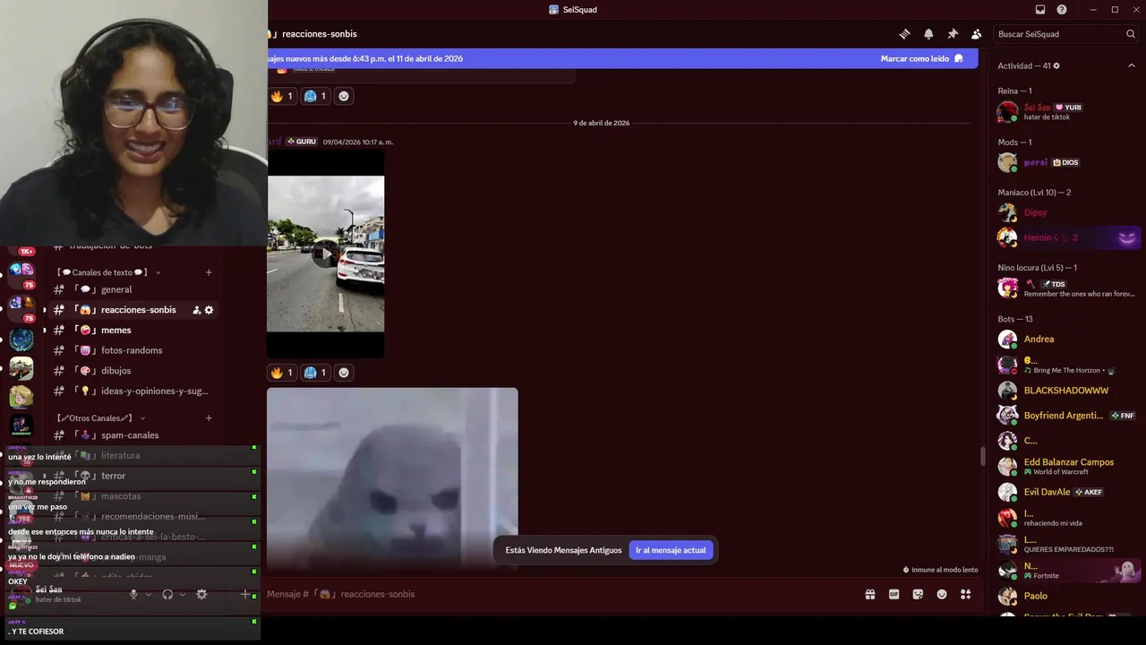Collapse the Actividad section chevron

[1132, 66]
